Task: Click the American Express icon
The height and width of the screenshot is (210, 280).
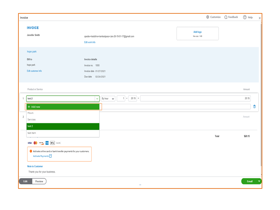Action: [x=47, y=143]
